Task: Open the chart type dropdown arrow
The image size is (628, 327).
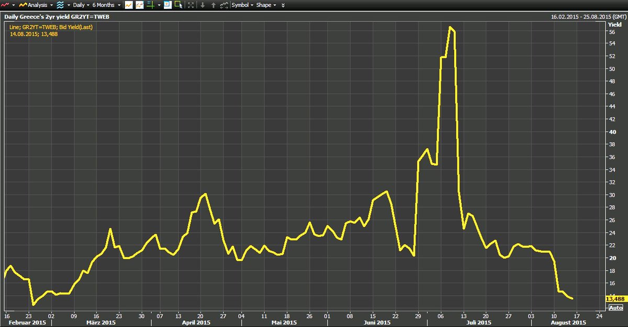Action: pyautogui.click(x=13, y=5)
